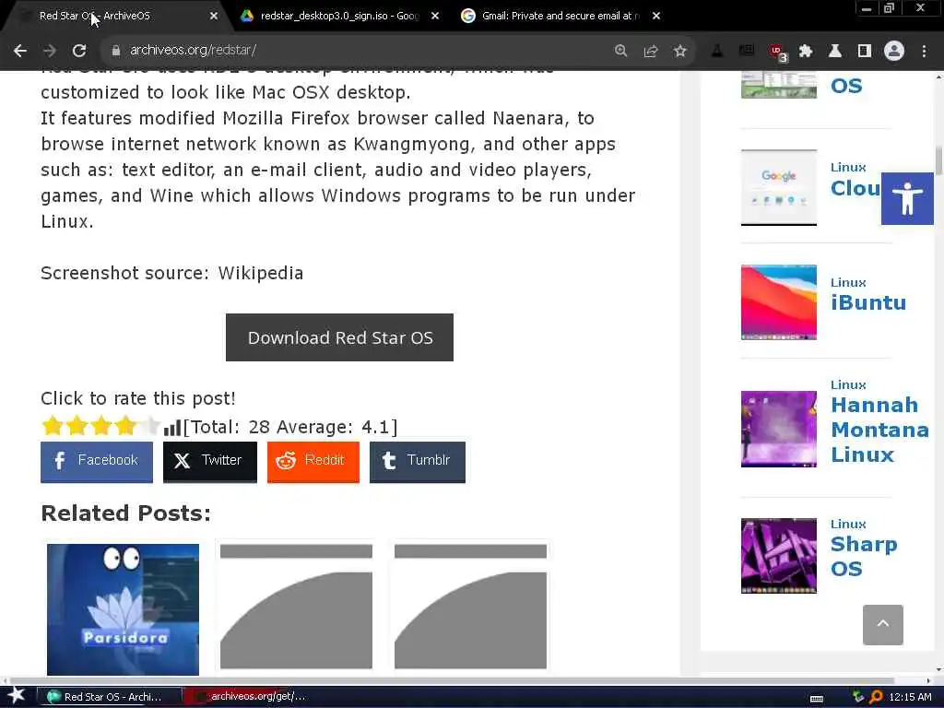Open the Sharp OS sidebar link
This screenshot has width=944, height=708.
coord(864,556)
